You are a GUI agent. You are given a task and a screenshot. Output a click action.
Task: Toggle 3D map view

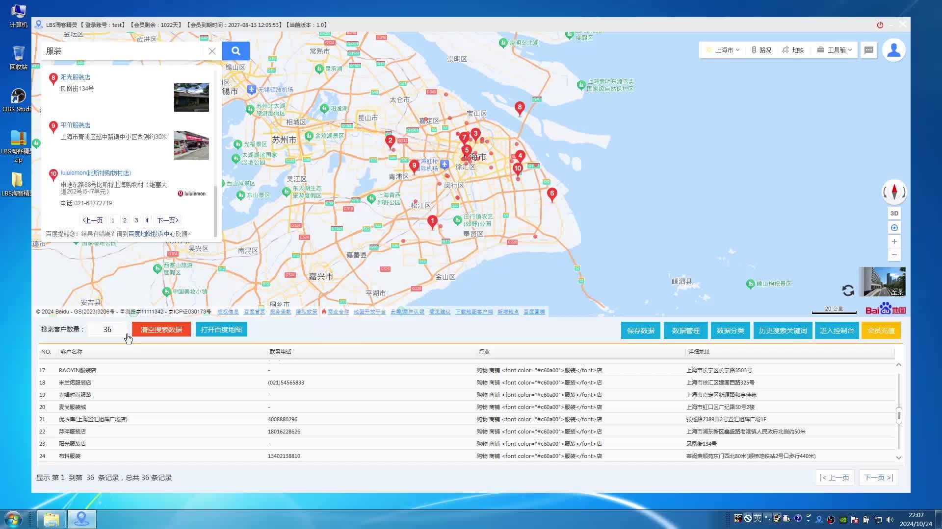[x=894, y=214]
